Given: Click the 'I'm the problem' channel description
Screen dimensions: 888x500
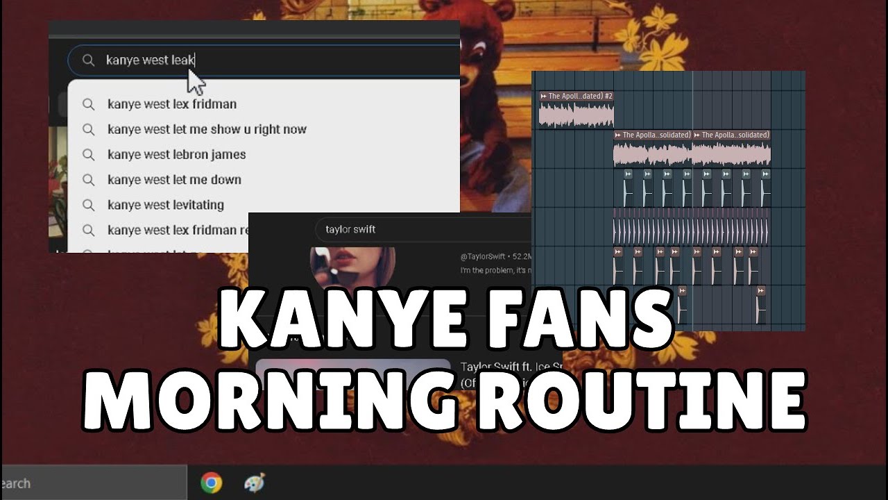Looking at the screenshot, I should point(496,269).
